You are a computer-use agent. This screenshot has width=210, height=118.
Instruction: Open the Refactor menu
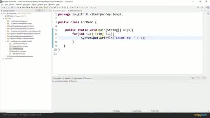[x=19, y=5]
